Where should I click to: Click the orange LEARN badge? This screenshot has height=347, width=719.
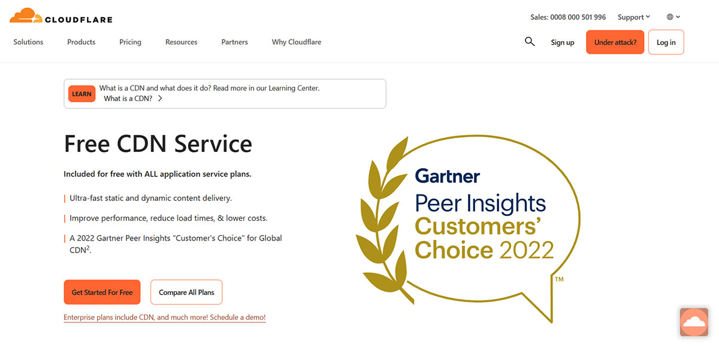point(81,94)
